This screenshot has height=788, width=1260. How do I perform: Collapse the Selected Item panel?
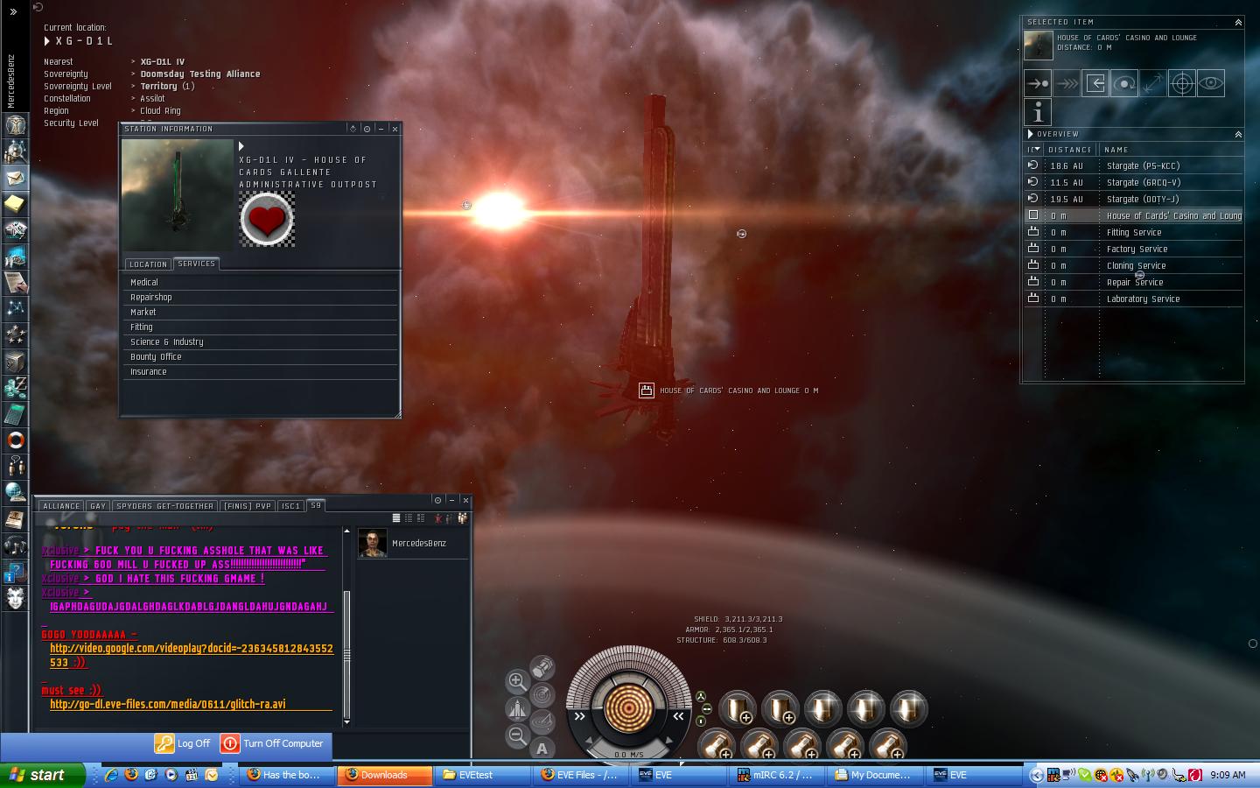pos(1238,22)
